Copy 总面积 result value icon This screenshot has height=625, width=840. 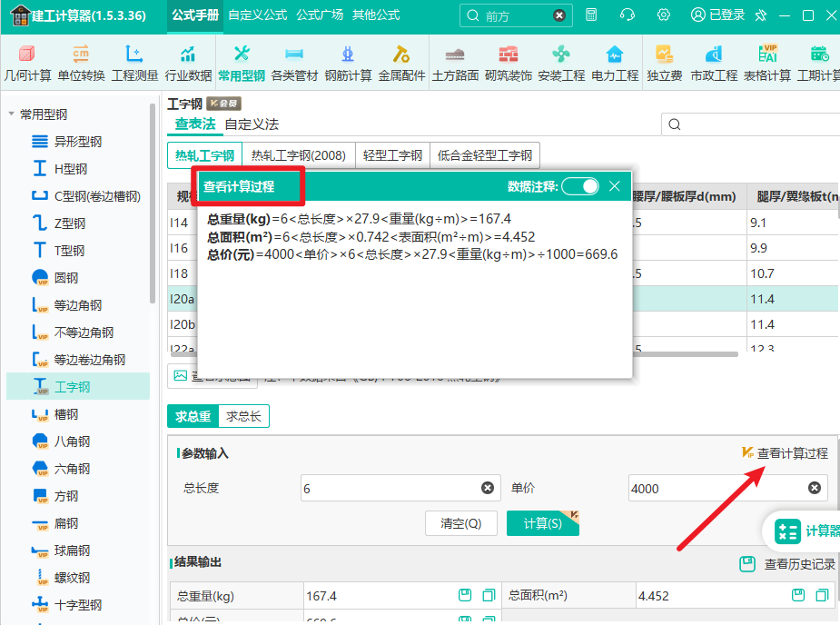pos(822,595)
